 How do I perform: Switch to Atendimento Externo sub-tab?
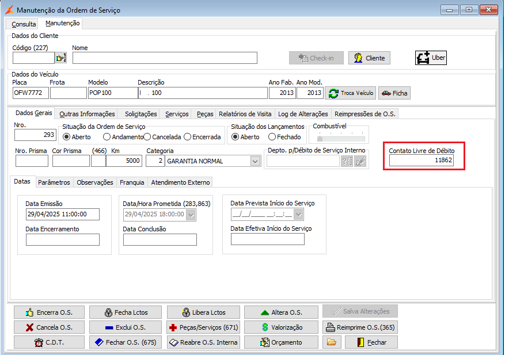coord(180,182)
